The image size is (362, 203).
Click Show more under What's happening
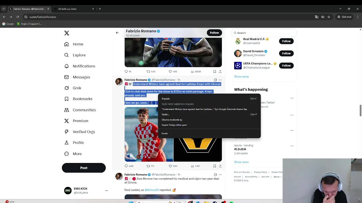[241, 162]
